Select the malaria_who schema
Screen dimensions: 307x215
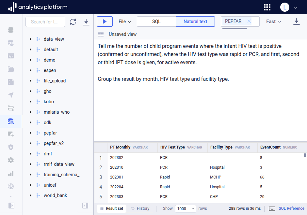pyautogui.click(x=57, y=112)
